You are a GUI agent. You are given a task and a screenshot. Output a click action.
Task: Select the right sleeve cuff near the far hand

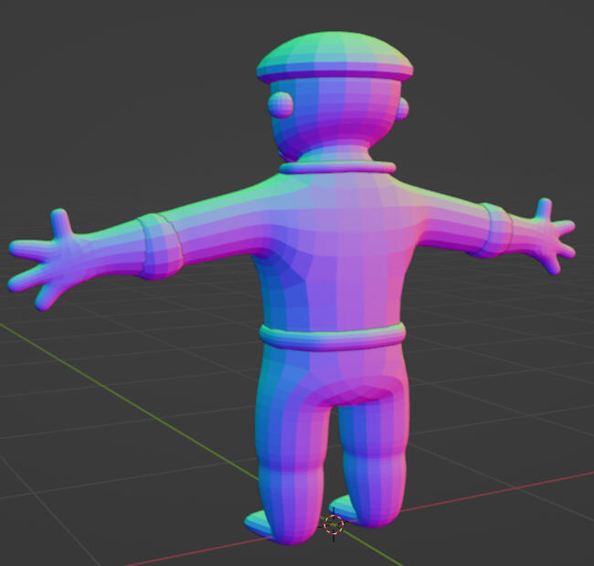click(495, 230)
